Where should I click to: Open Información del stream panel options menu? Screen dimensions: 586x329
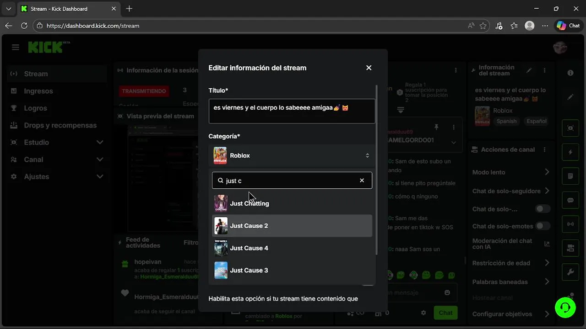tap(544, 70)
